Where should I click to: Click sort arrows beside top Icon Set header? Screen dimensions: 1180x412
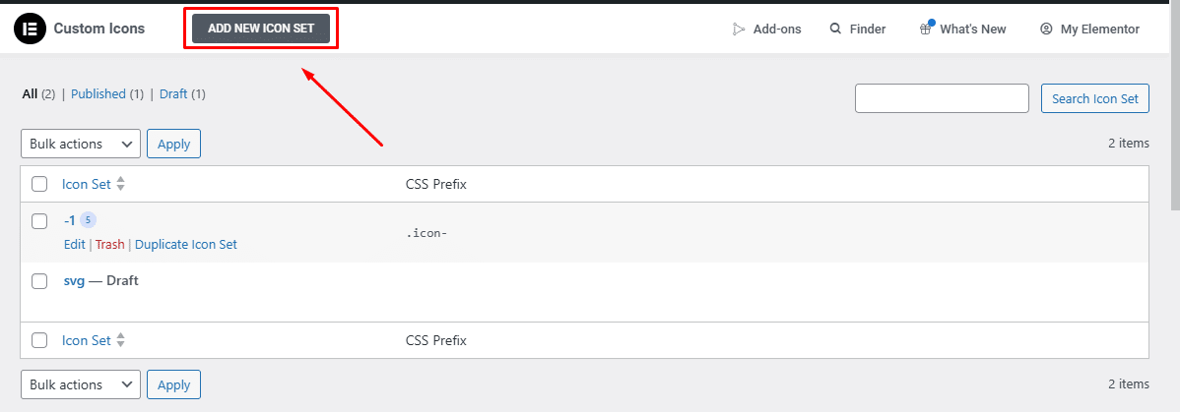[x=121, y=184]
